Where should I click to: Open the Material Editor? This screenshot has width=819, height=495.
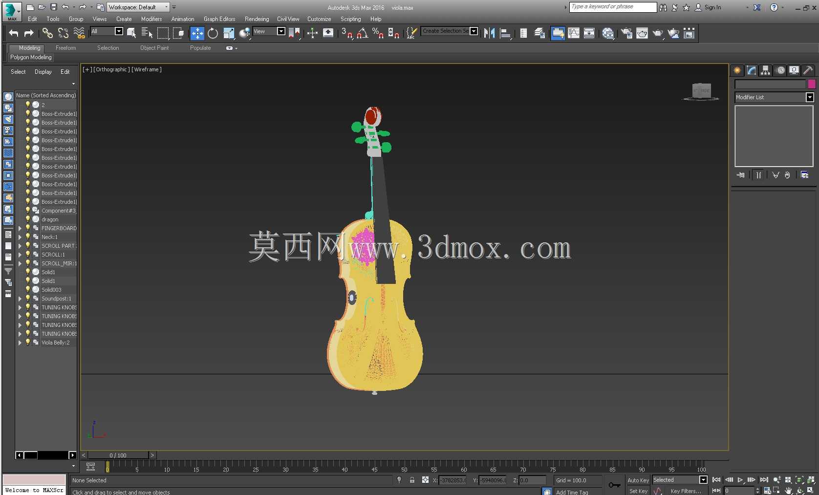pyautogui.click(x=608, y=33)
